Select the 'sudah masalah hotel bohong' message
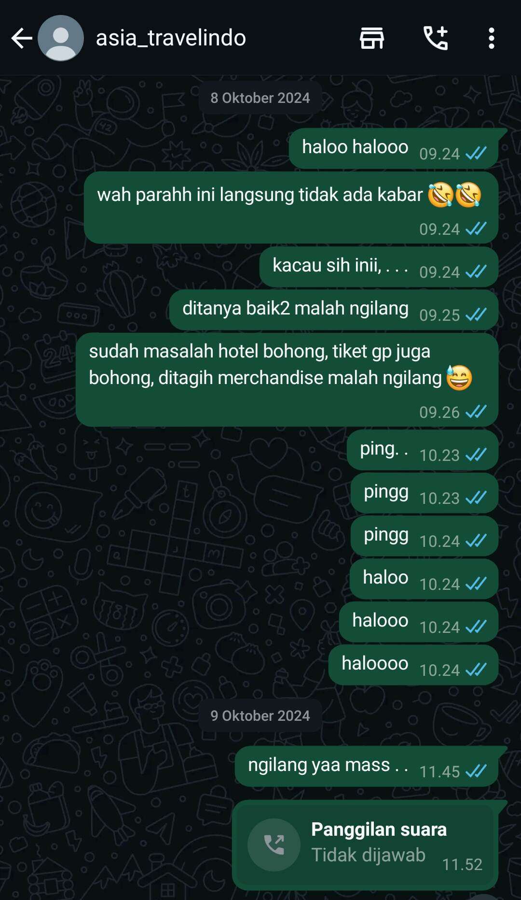The image size is (521, 900). point(287,379)
